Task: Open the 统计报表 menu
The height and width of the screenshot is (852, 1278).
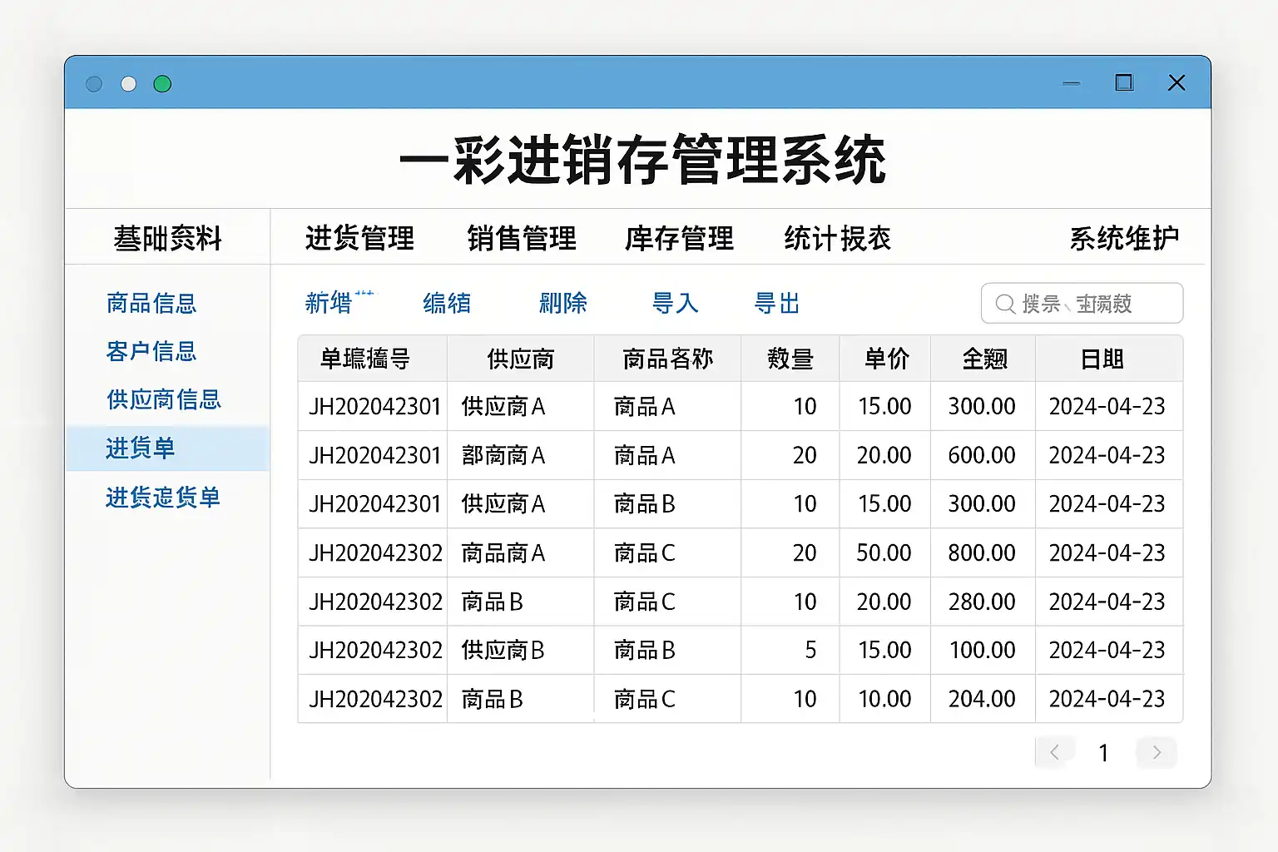Action: pyautogui.click(x=837, y=239)
